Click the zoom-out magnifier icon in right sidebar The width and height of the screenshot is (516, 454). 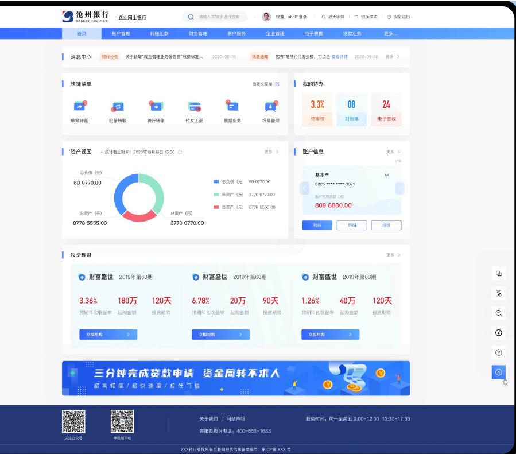[x=499, y=313]
